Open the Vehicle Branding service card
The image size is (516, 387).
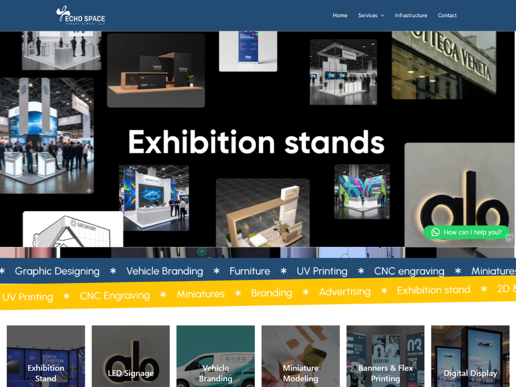215,357
